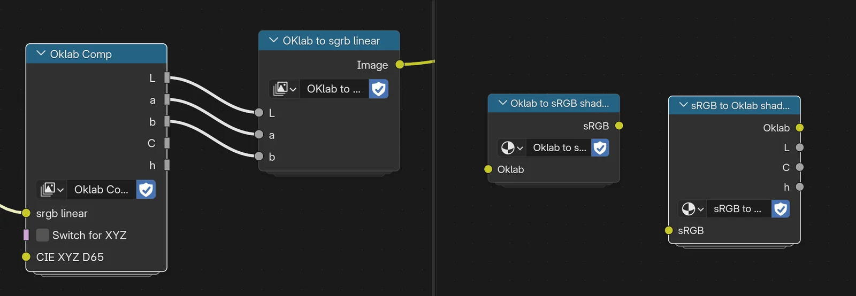856x296 pixels.
Task: Click the srgb linear input socket
Action: [x=26, y=213]
